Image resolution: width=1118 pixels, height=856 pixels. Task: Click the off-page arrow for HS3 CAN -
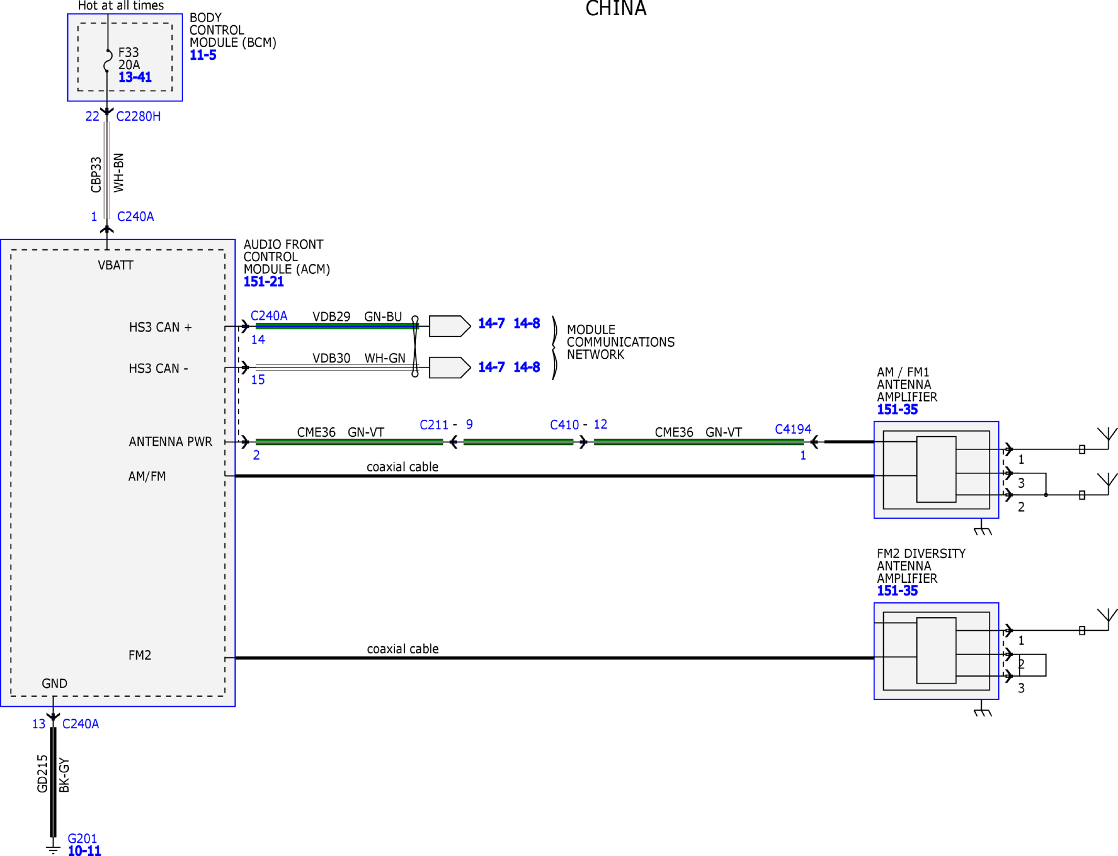click(x=450, y=367)
